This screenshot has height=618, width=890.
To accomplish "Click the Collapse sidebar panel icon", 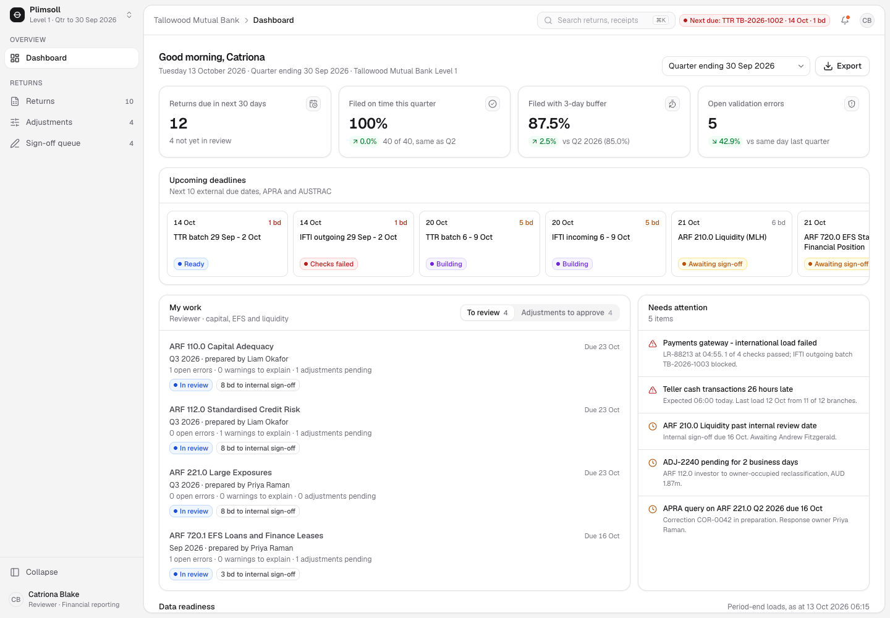I will click(x=15, y=572).
